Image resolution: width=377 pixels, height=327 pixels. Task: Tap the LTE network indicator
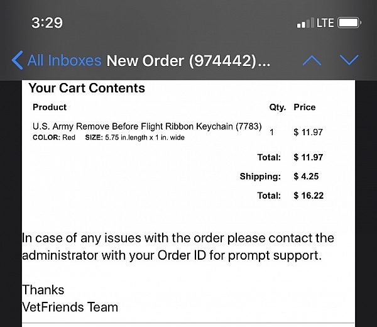click(x=325, y=23)
